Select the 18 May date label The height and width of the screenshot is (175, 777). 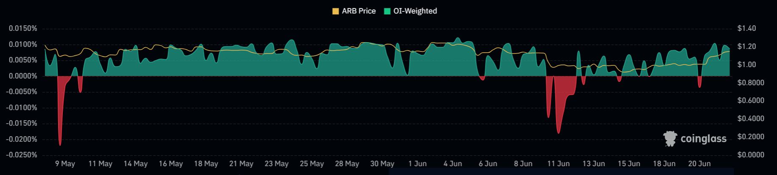(x=206, y=164)
